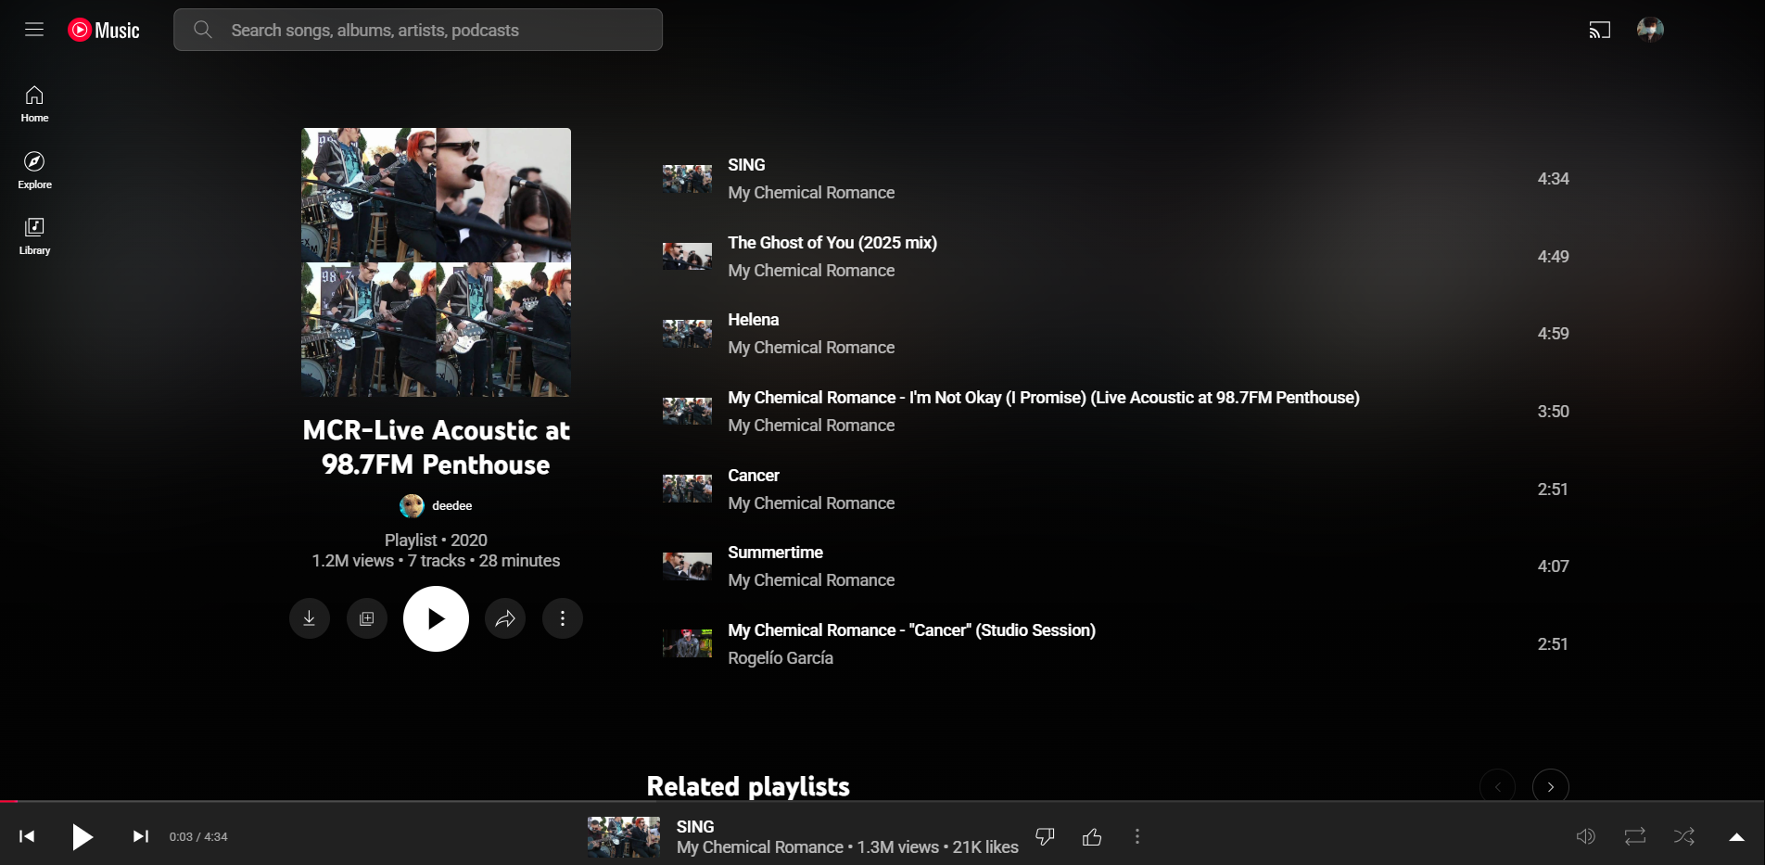
Task: Click My Chemical Romance under Helena
Action: 811,348
